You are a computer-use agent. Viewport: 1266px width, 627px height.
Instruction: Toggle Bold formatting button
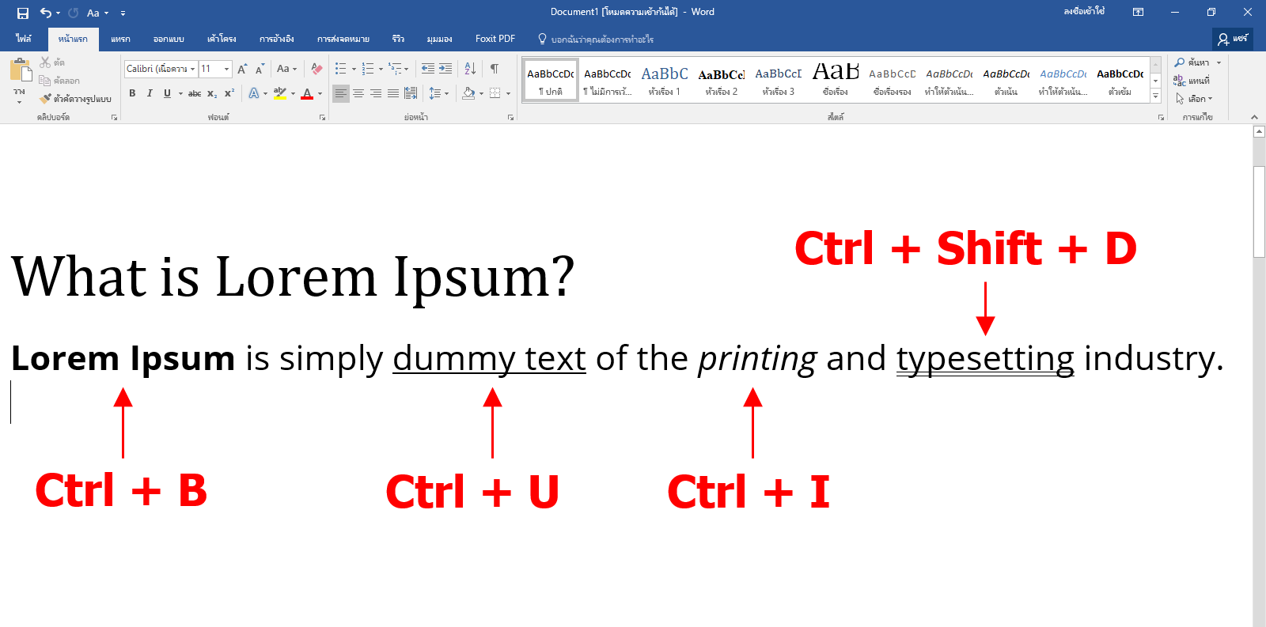(x=132, y=93)
